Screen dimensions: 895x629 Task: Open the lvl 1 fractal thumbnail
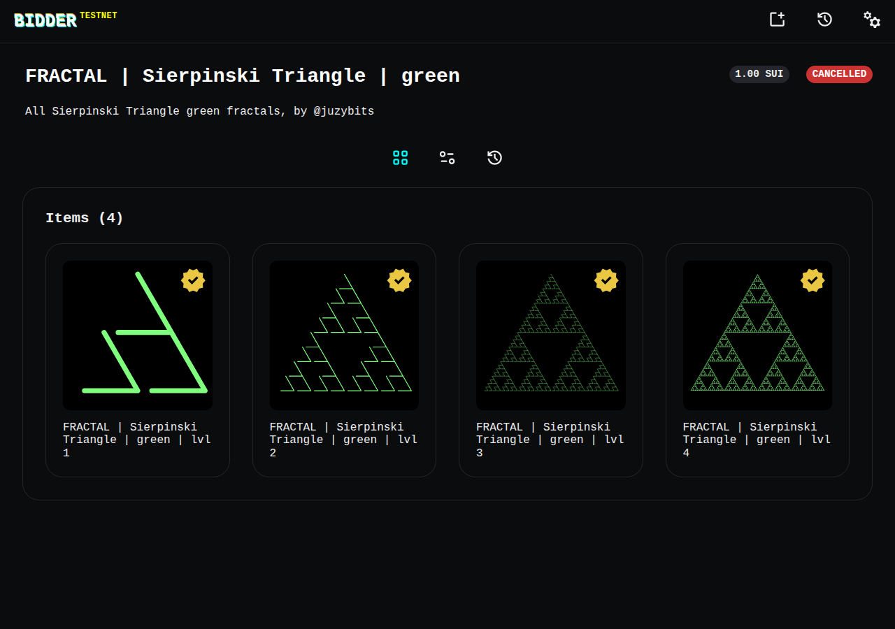[138, 335]
